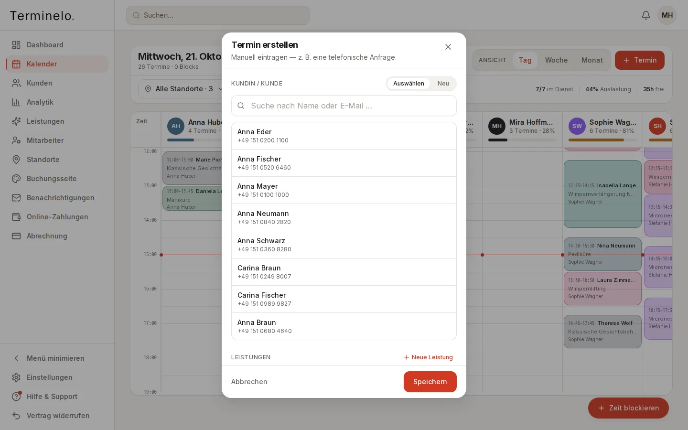Click the Kunden people icon
The height and width of the screenshot is (430, 688).
(16, 83)
